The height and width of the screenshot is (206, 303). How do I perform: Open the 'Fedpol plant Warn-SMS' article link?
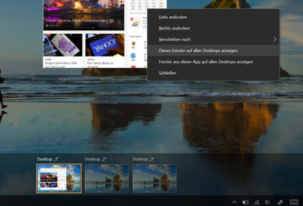(62, 65)
